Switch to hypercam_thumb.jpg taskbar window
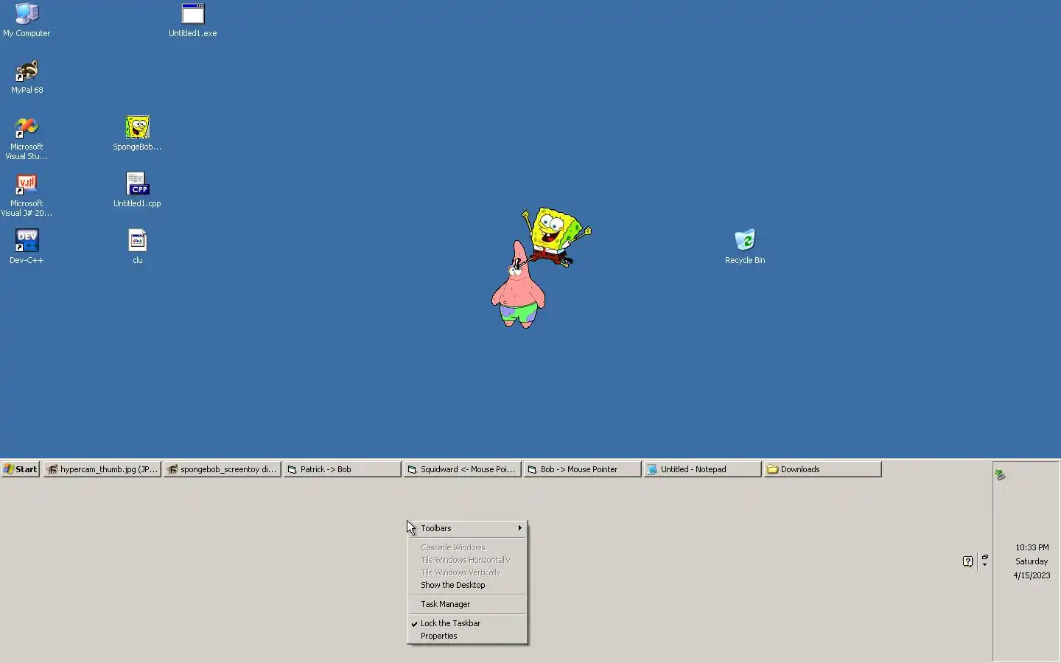 (102, 469)
